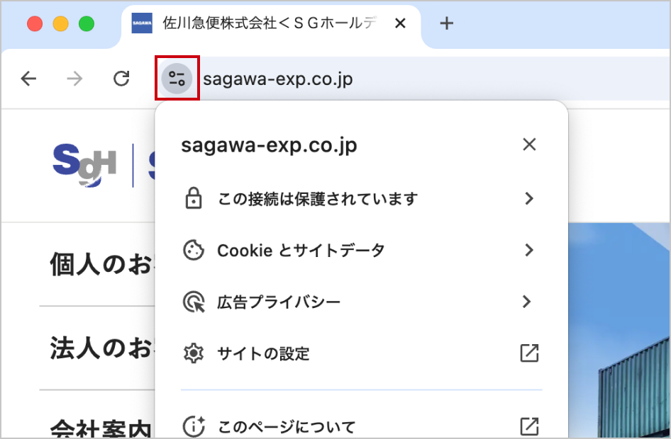Image resolution: width=671 pixels, height=439 pixels.
Task: Select the 佐川急便株式会社 tab title
Action: 270,23
